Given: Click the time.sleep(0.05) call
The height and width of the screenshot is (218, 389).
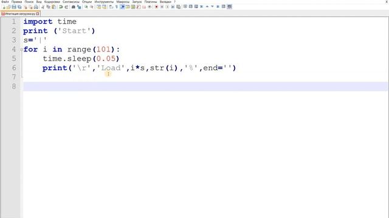Looking at the screenshot, I should coord(81,59).
